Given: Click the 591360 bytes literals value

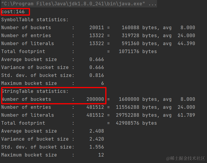Looking at the screenshot, I should [130, 44].
